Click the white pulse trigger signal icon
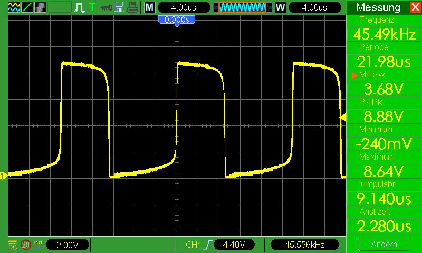This screenshot has width=422, height=253. pos(80,7)
